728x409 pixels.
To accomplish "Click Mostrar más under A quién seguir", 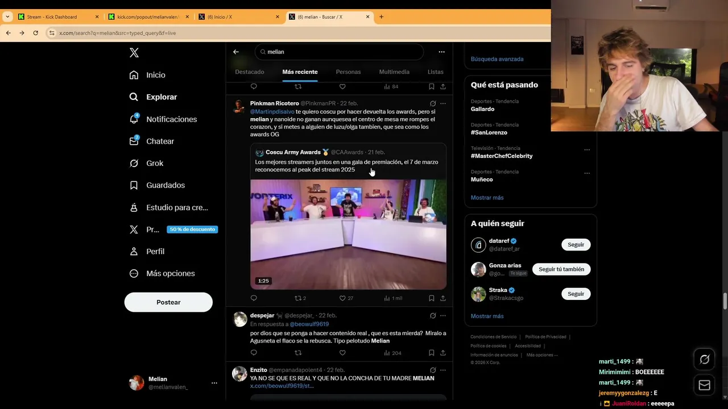I will [487, 316].
